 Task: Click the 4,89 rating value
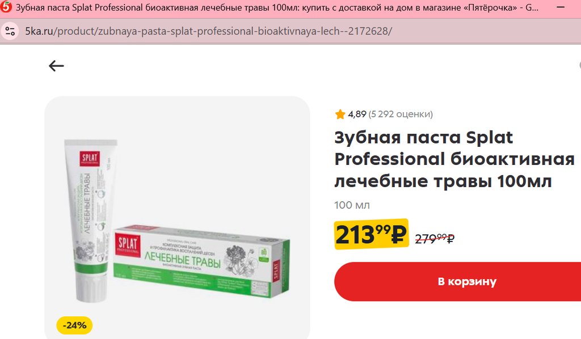pos(357,114)
